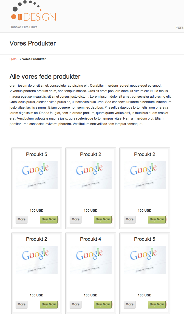Click More on top-right Produkt 2 card
The height and width of the screenshot is (320, 184).
pyautogui.click(x=129, y=219)
